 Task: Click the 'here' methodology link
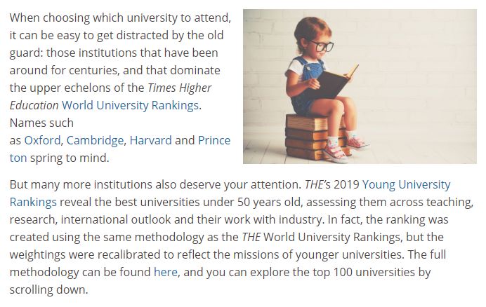[x=166, y=273]
